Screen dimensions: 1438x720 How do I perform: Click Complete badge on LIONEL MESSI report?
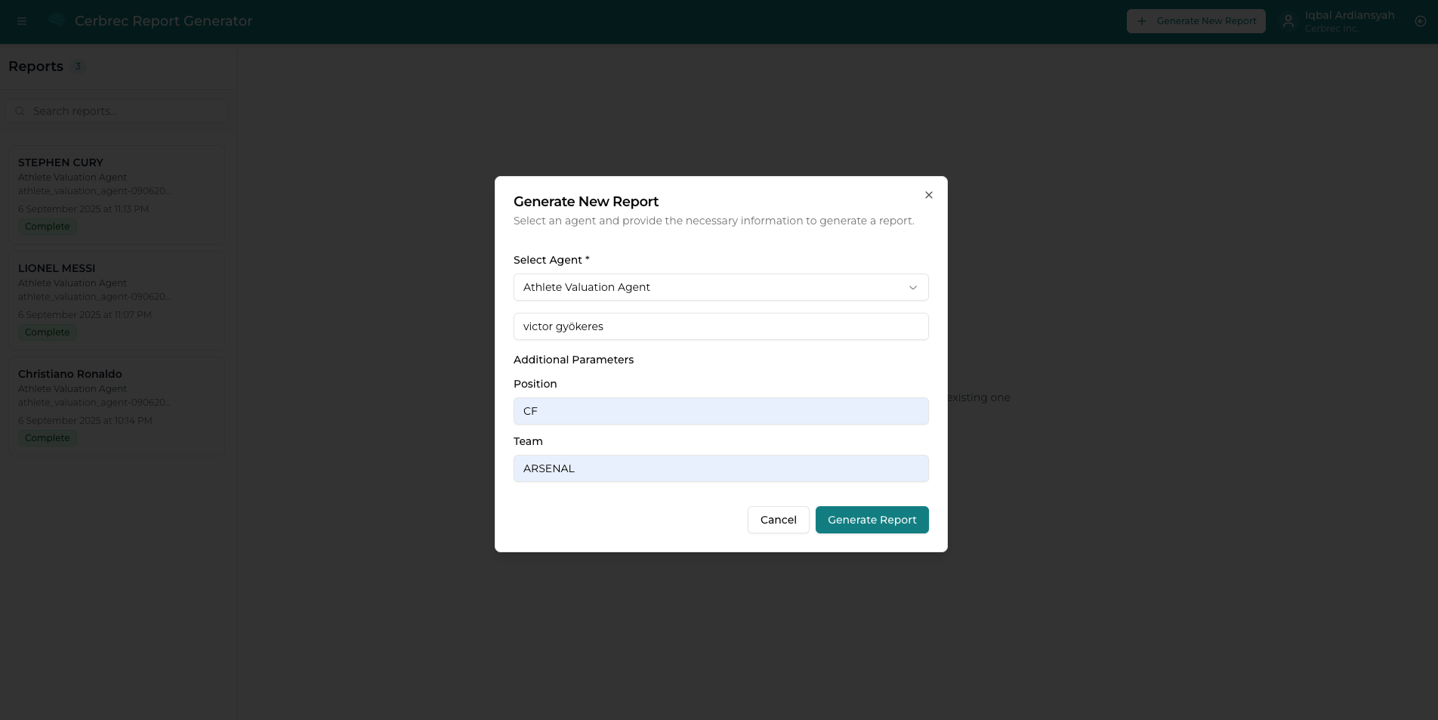[47, 332]
